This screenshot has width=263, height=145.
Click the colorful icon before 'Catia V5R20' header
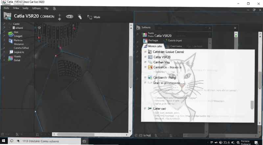coord(145,35)
